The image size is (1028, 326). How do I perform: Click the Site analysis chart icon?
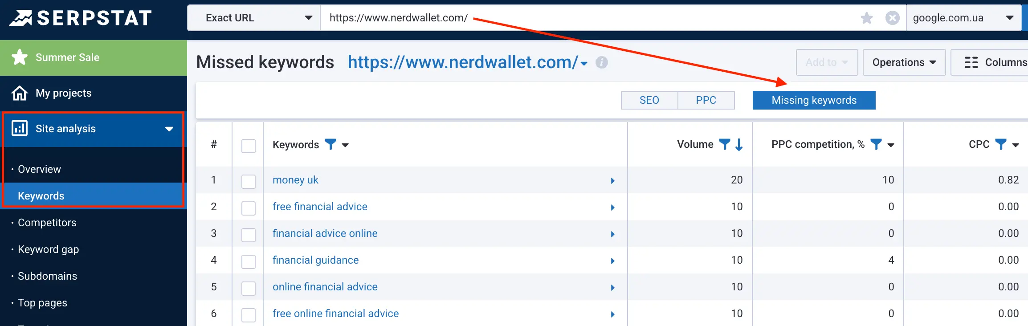(20, 128)
